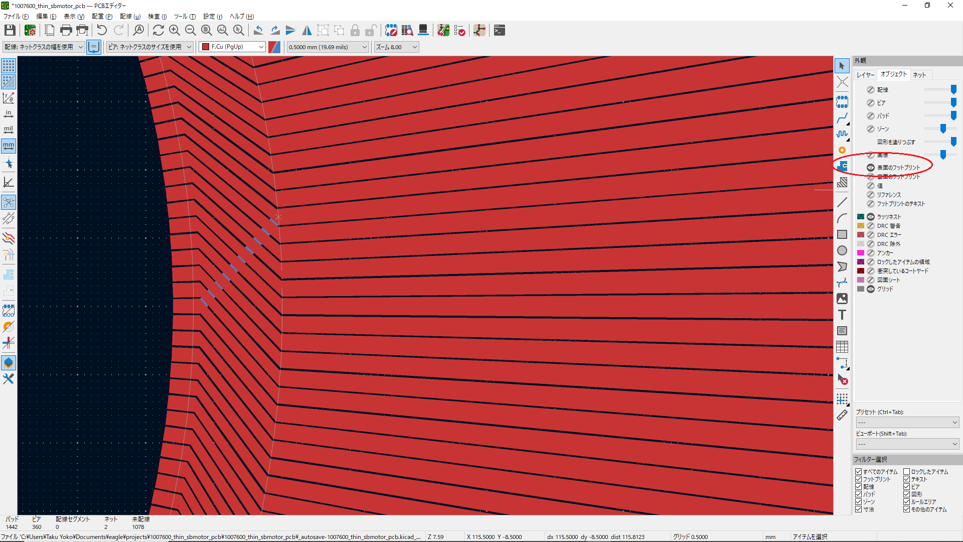Uncheck ルールエリア selection filter
Screen dimensions: 963x542
(907, 502)
